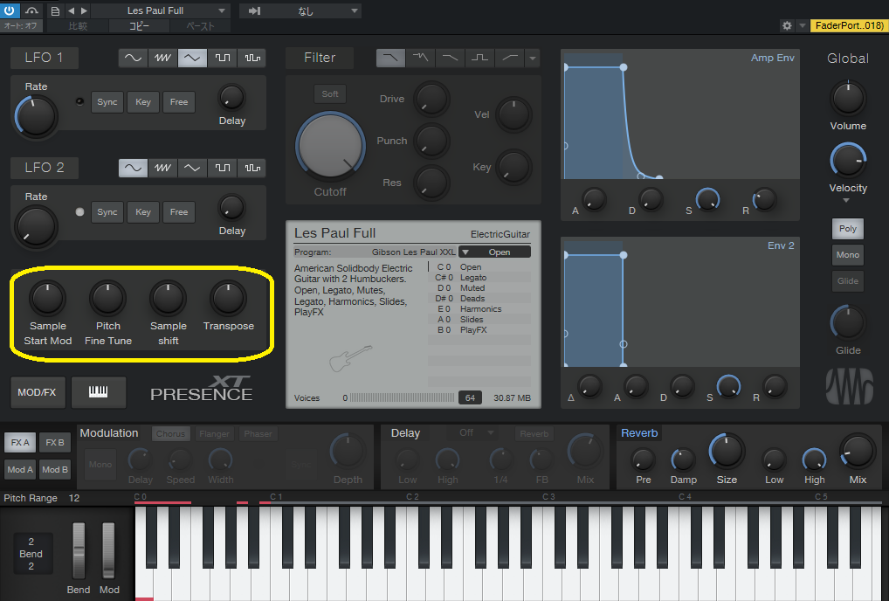Expand the filter type dropdown arrow
Image resolution: width=889 pixels, height=601 pixels.
click(533, 58)
